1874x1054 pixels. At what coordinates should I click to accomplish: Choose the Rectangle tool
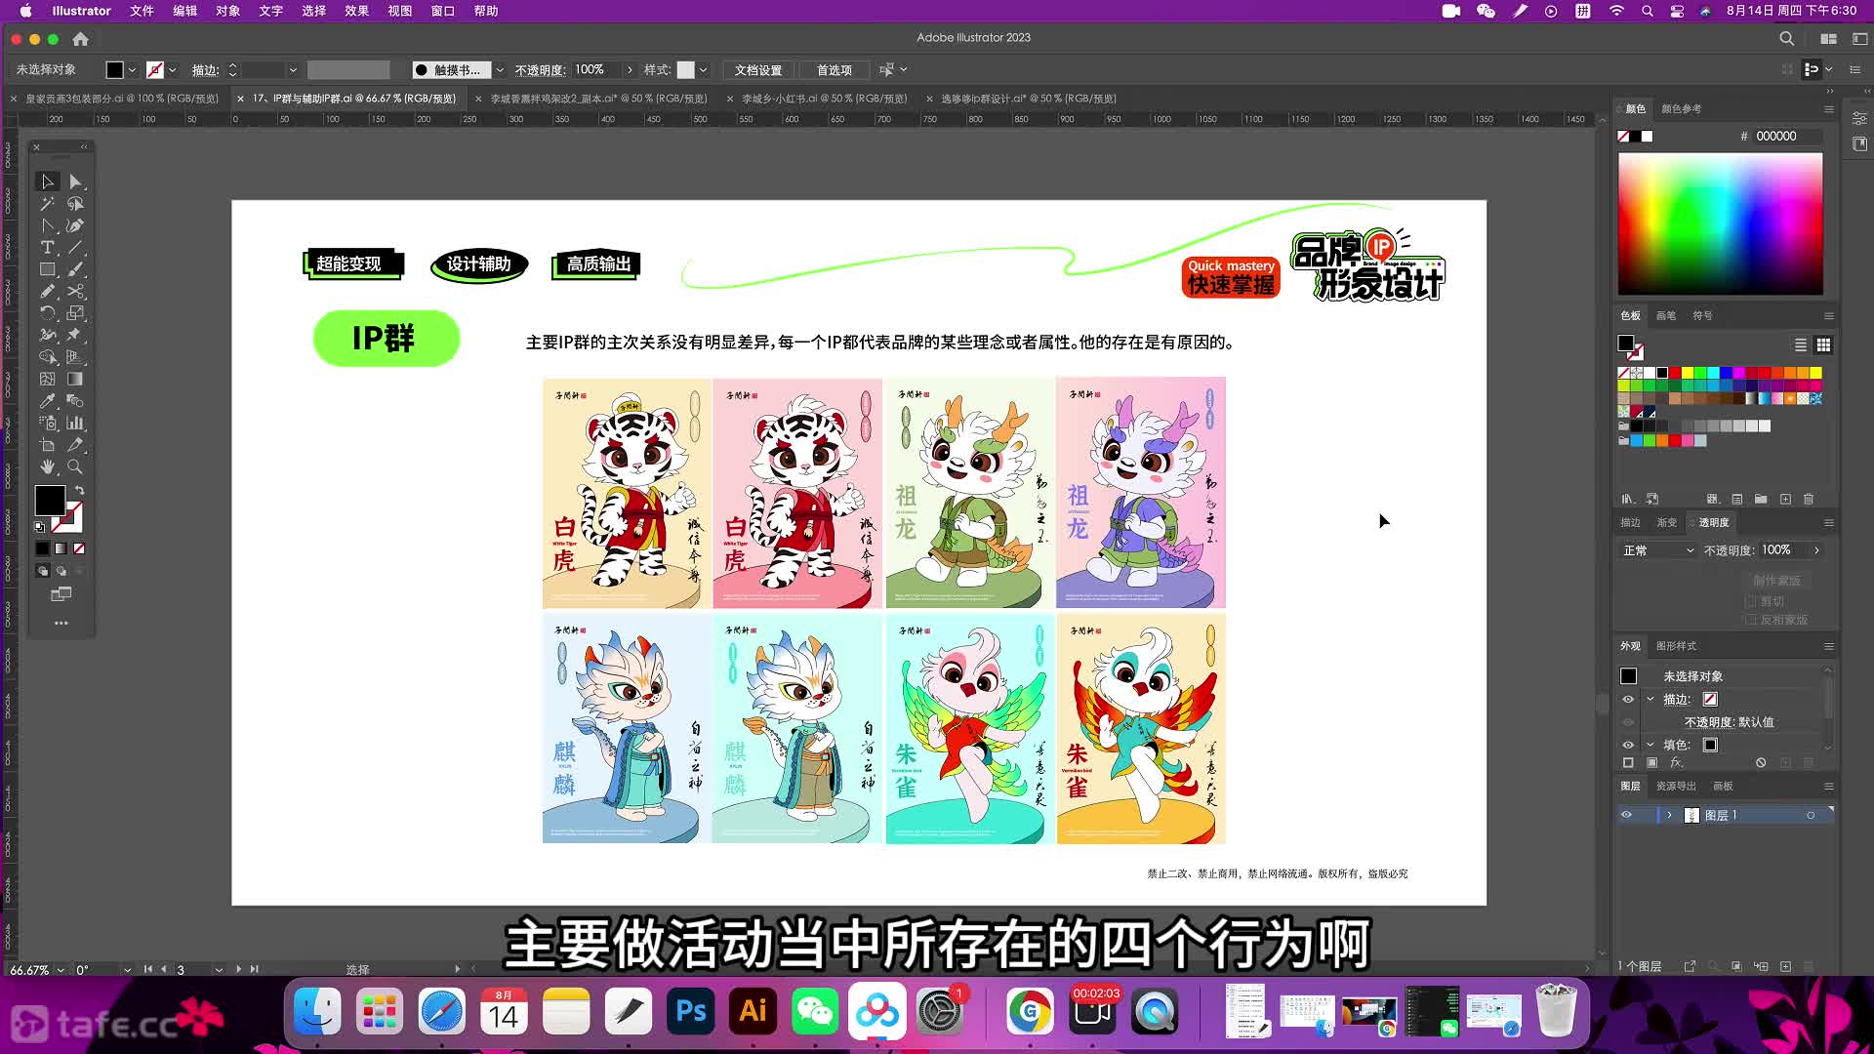pyautogui.click(x=47, y=269)
